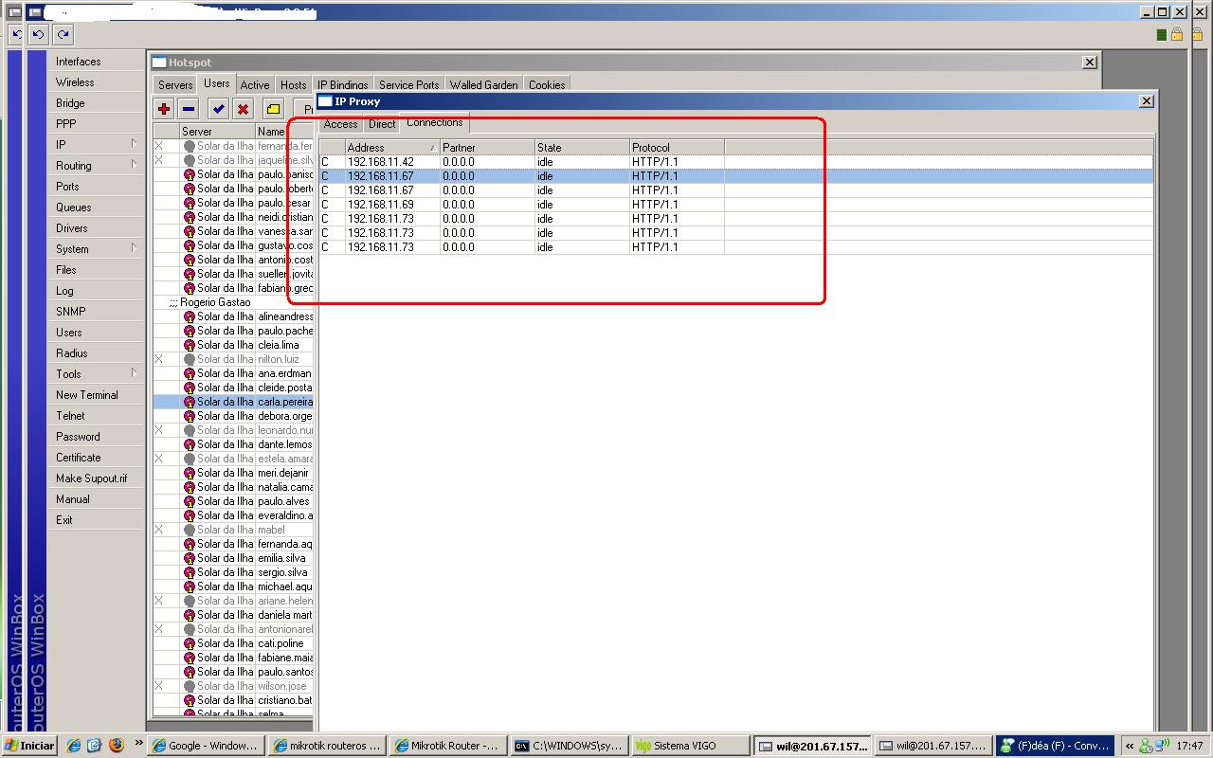Switch to the mikrotik routeros taskbar window
Screen dimensions: 1213x758
tap(327, 746)
